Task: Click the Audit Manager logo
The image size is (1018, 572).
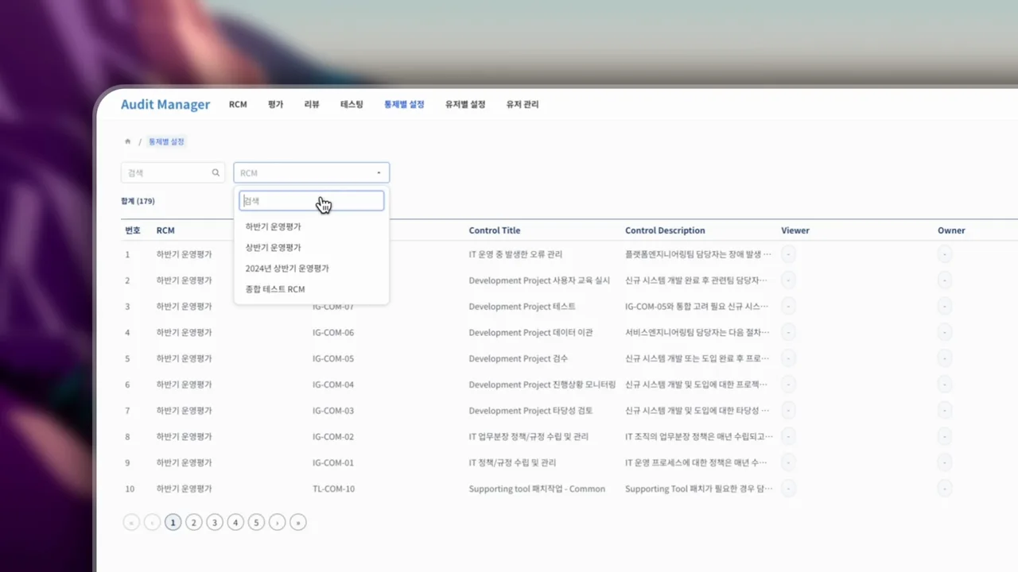Action: coord(165,104)
